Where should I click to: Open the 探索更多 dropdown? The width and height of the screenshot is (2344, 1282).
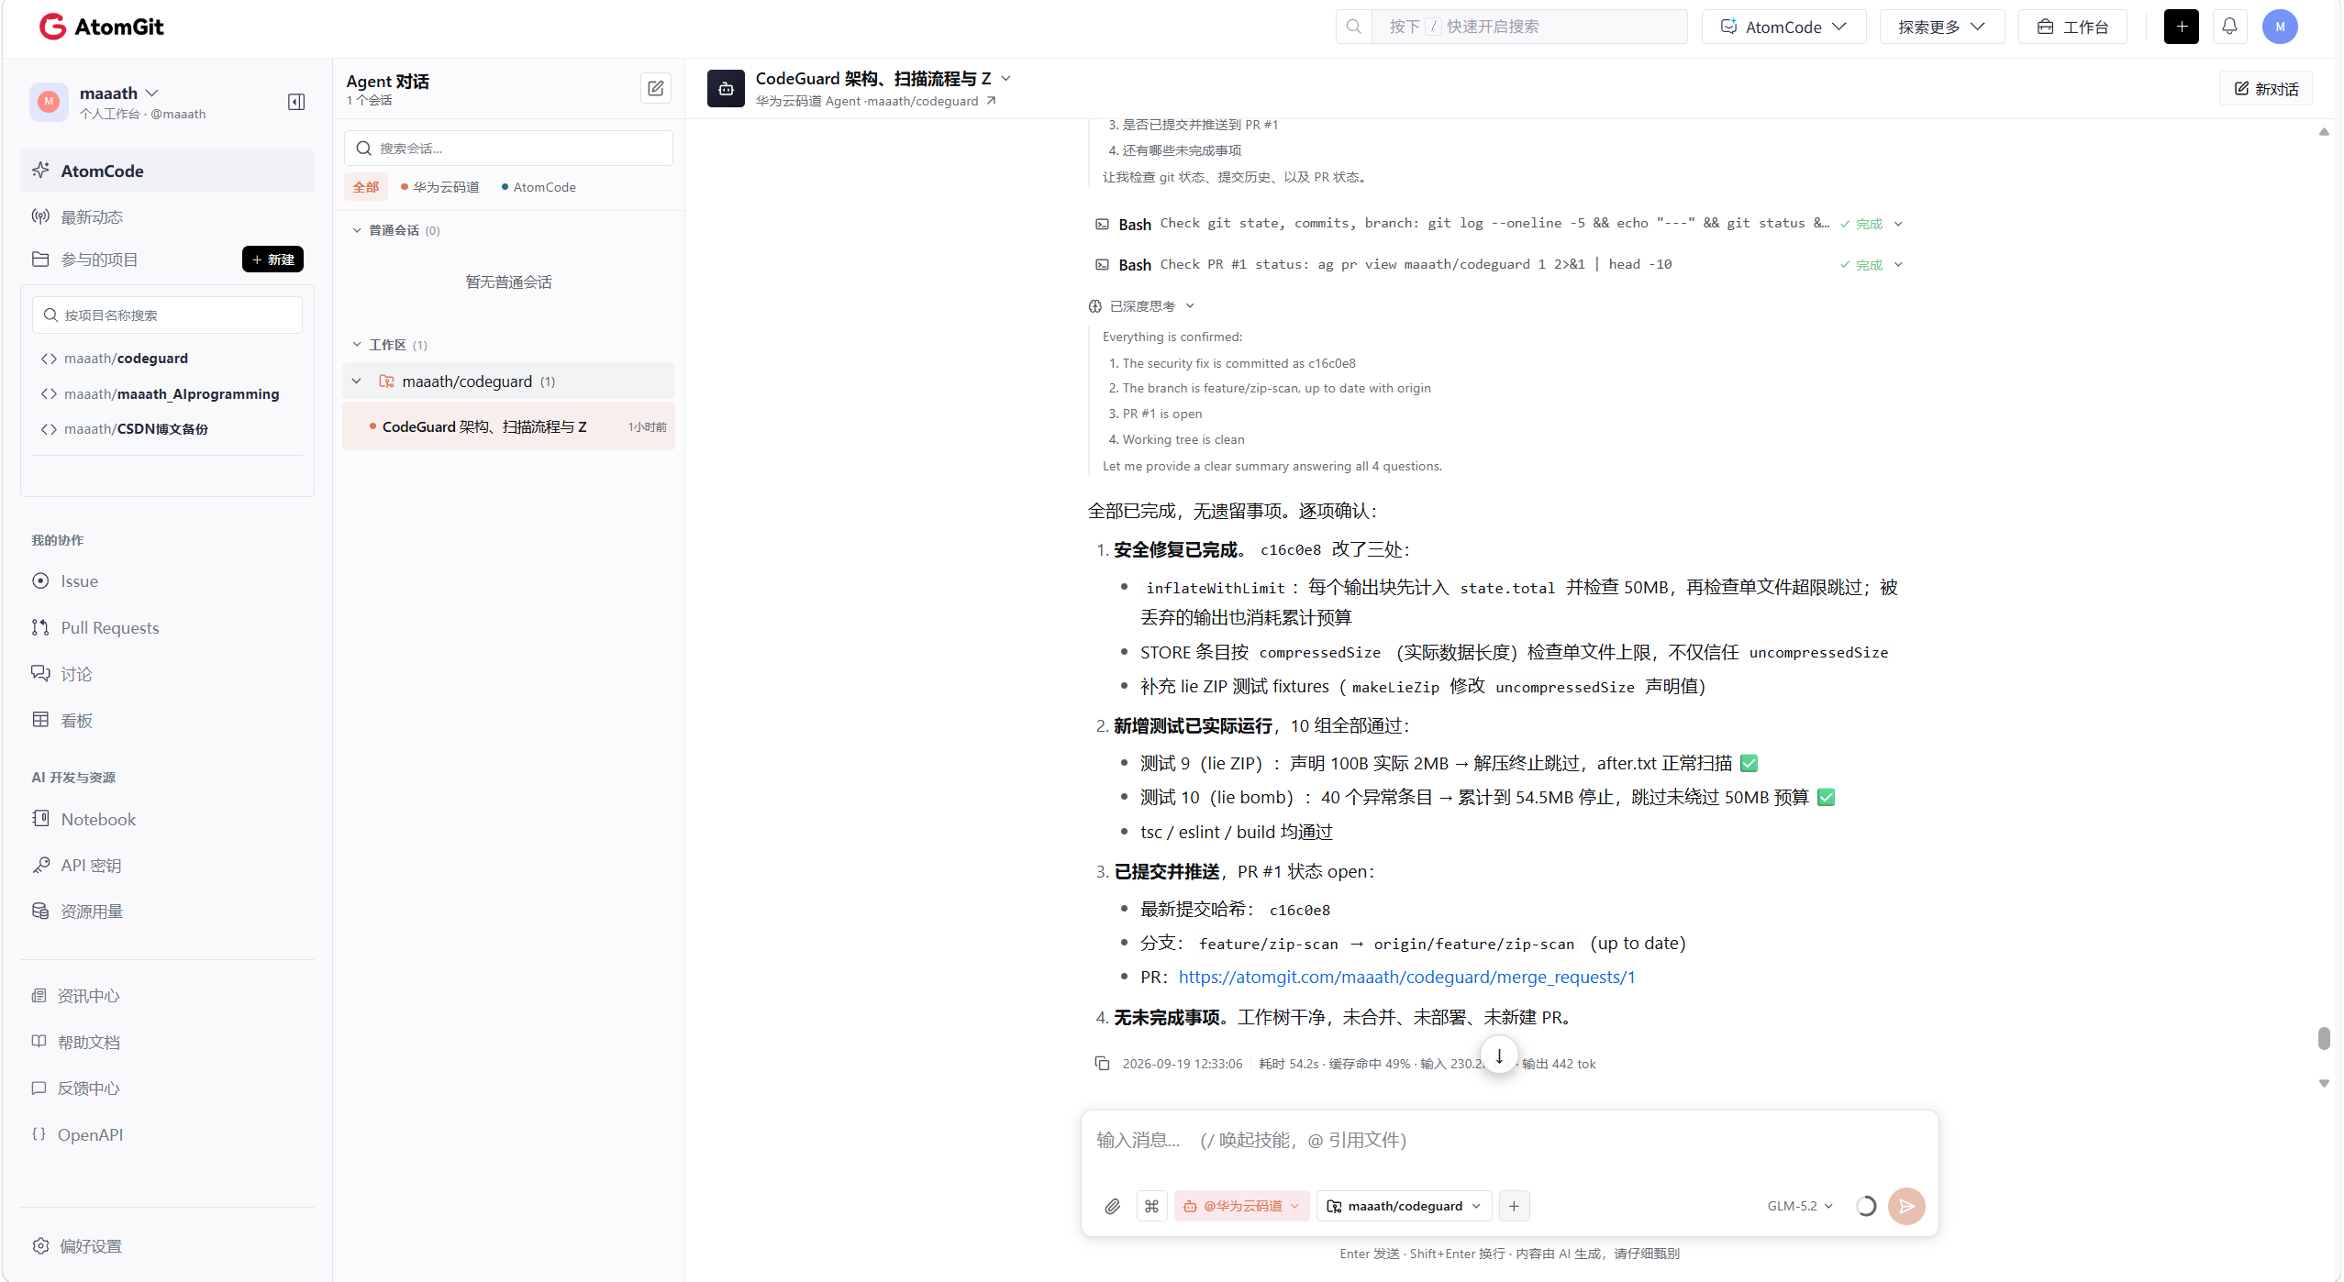pyautogui.click(x=1942, y=27)
